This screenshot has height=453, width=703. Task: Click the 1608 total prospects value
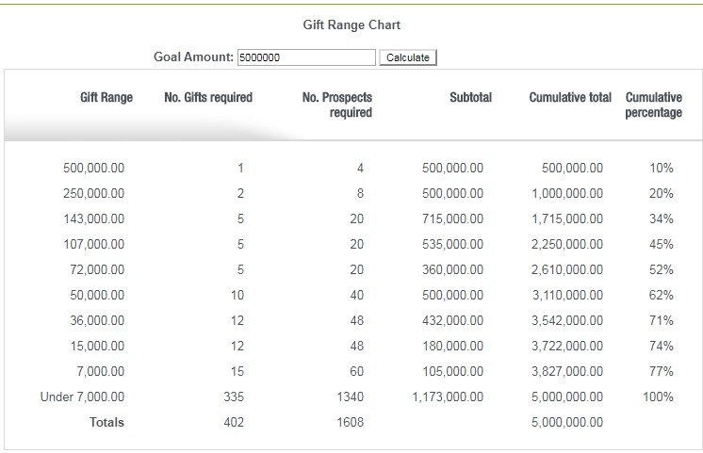(x=351, y=422)
